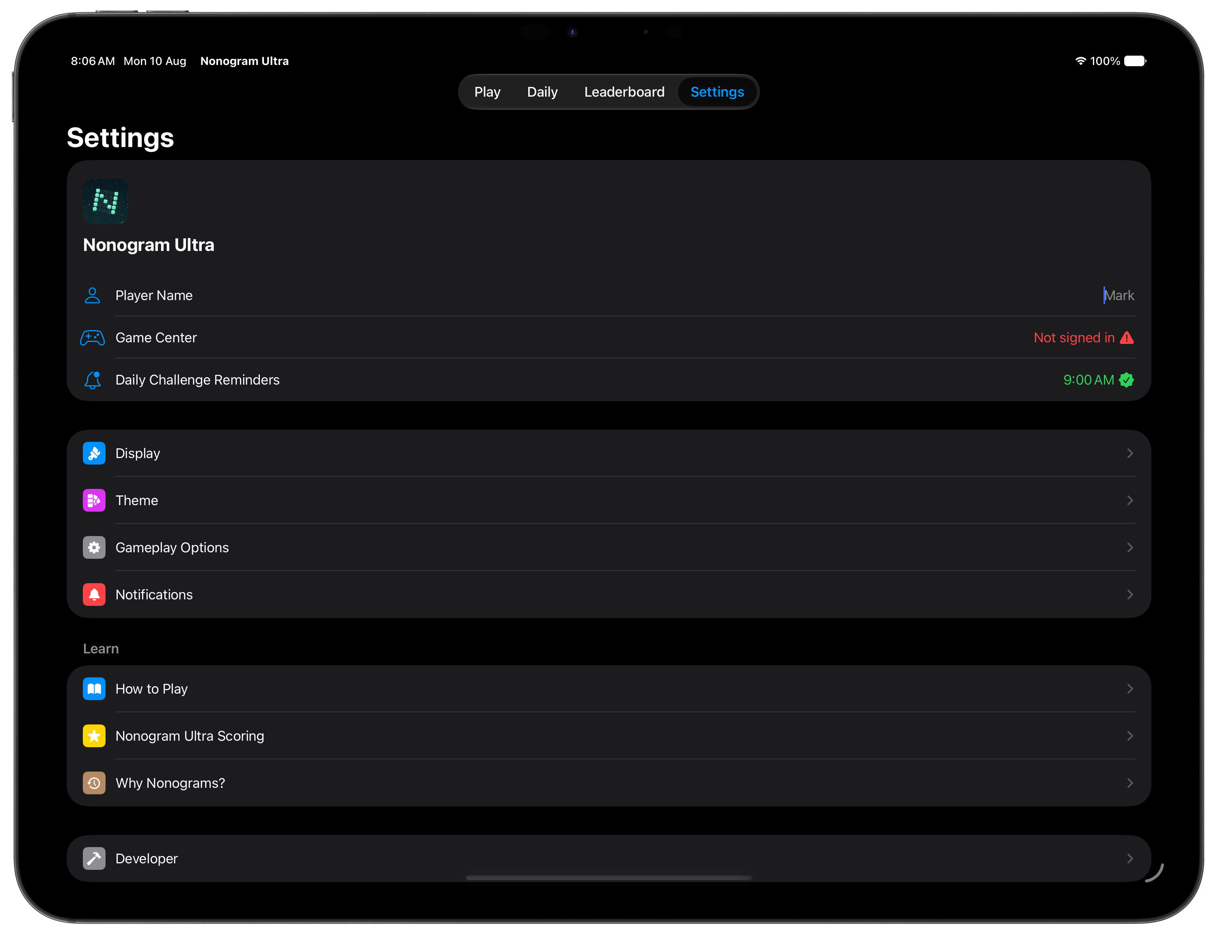Expand the Theme row chevron

pyautogui.click(x=1129, y=500)
